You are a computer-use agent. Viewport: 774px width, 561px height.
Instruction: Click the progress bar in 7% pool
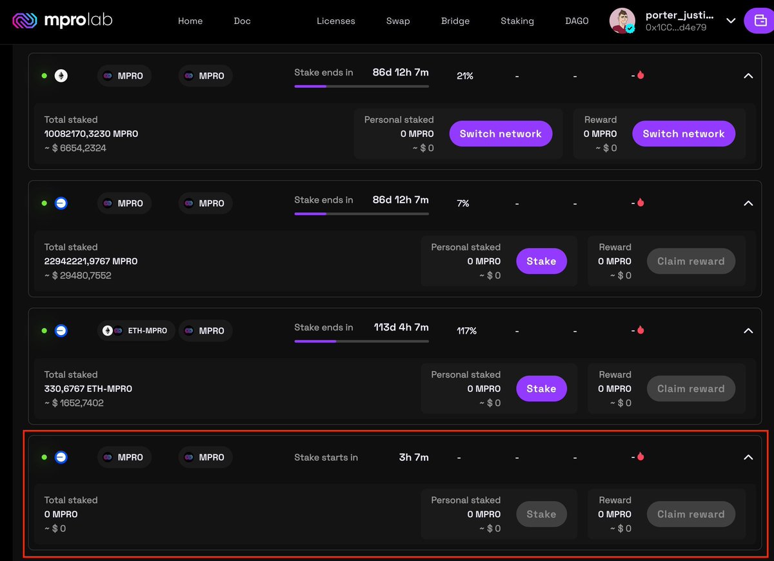361,214
